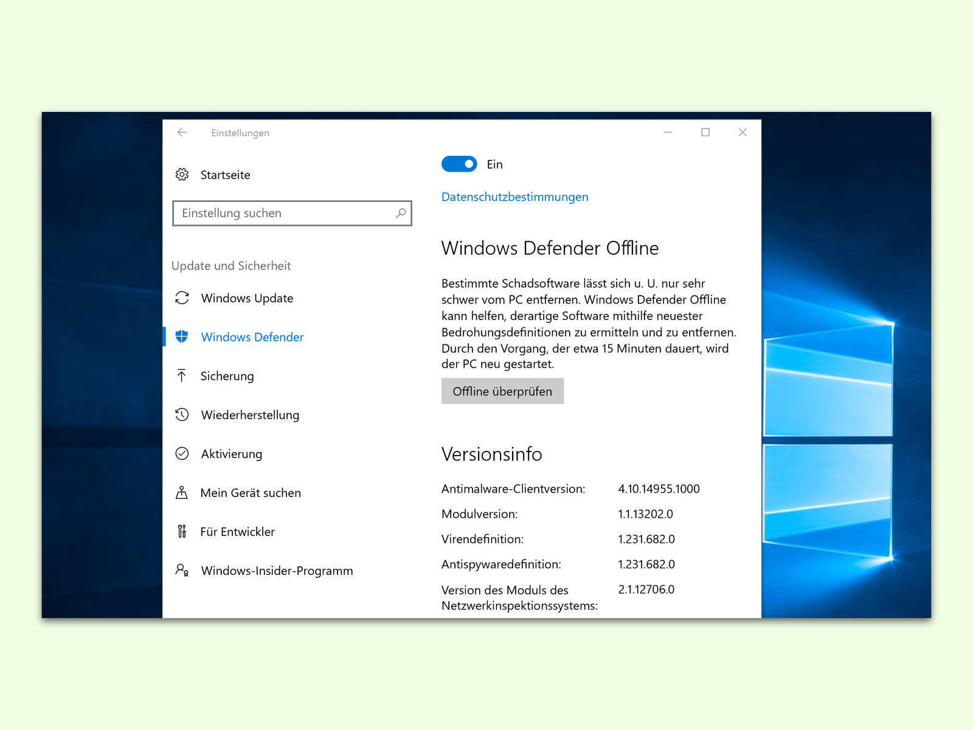Click the Virendefinition value 1.231.682.0

[646, 540]
